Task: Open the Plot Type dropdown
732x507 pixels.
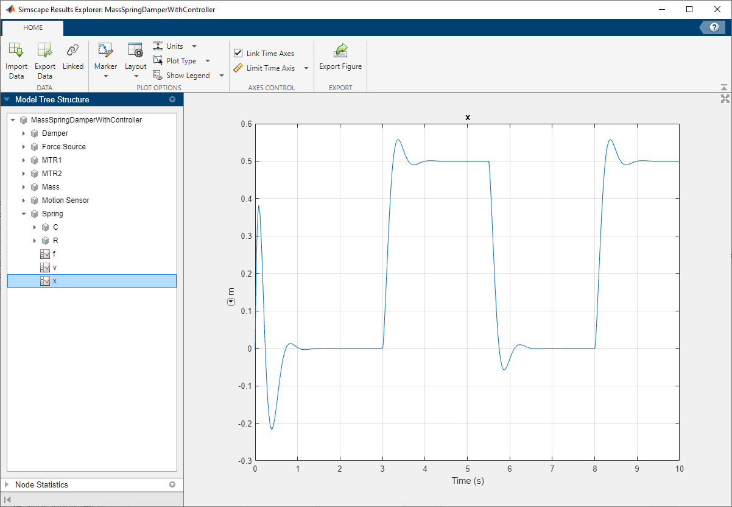Action: (x=208, y=61)
